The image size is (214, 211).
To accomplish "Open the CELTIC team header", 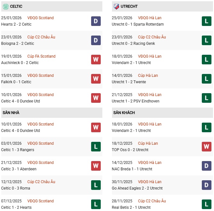I will pyautogui.click(x=16, y=6).
